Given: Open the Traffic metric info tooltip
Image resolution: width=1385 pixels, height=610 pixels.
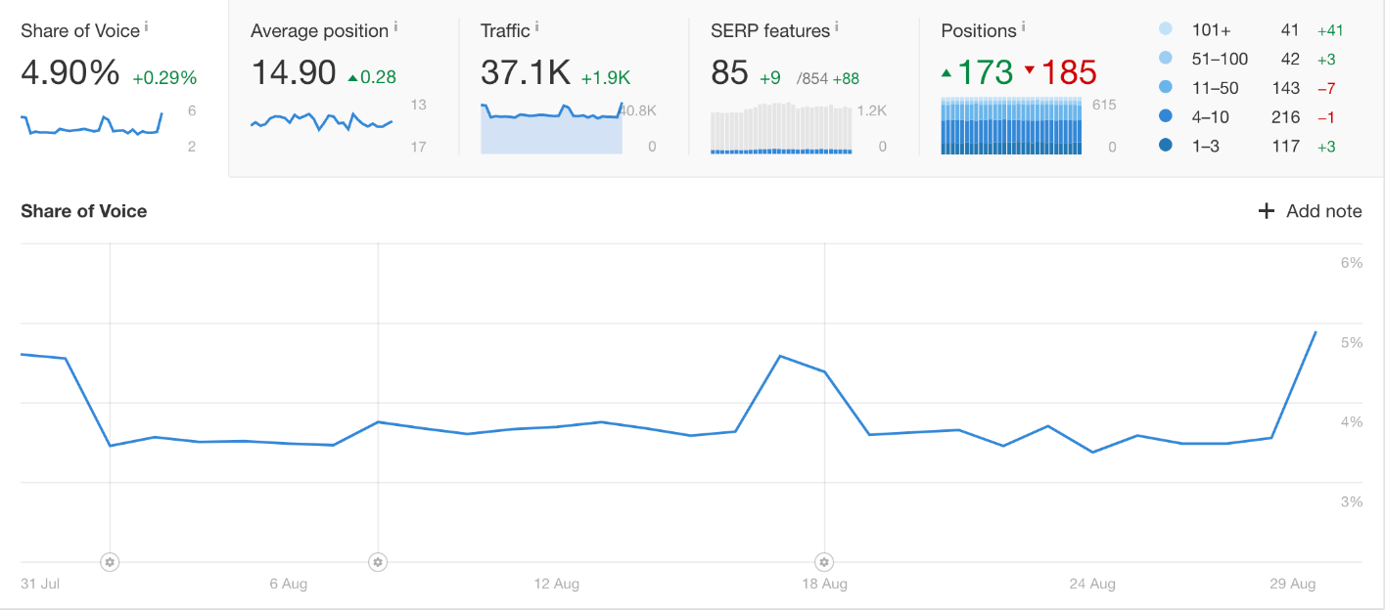Looking at the screenshot, I should pyautogui.click(x=534, y=25).
